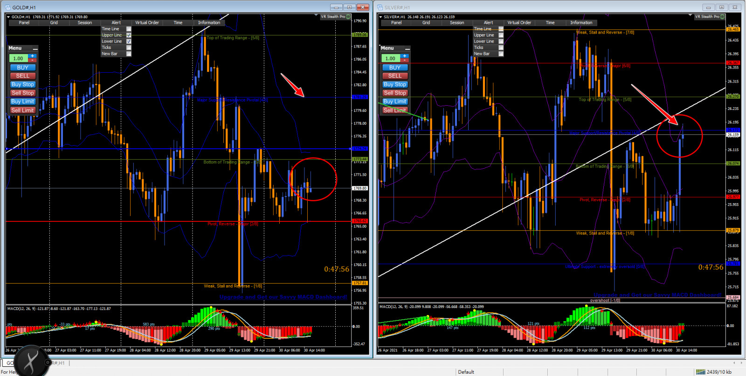Click the small gear beside the X logo

point(48,362)
